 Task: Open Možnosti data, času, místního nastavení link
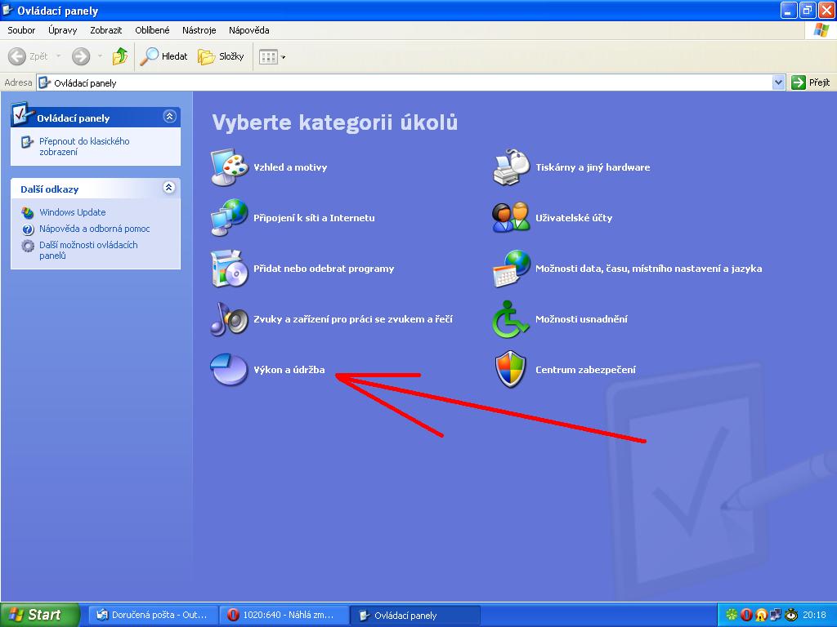648,268
